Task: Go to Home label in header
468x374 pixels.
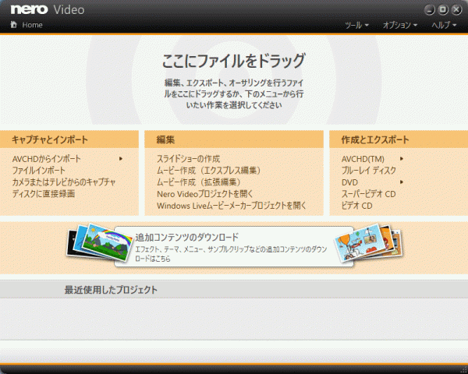Action: [32, 25]
